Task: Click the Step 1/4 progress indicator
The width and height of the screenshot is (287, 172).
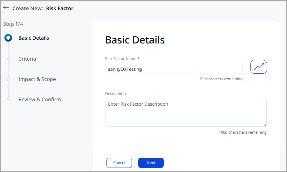Action: tap(13, 24)
